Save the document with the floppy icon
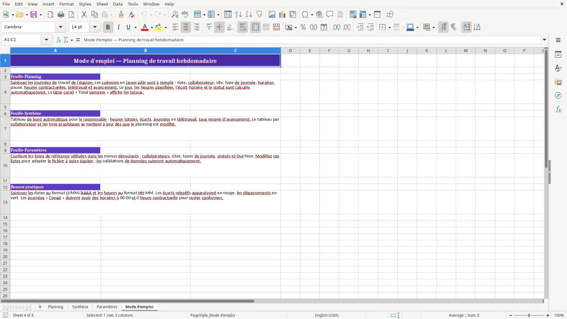This screenshot has height=319, width=567. pos(34,15)
